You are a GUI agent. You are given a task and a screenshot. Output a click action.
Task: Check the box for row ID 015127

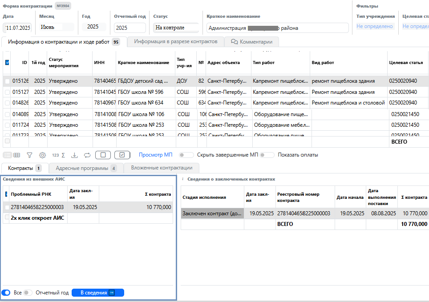[x=7, y=92]
